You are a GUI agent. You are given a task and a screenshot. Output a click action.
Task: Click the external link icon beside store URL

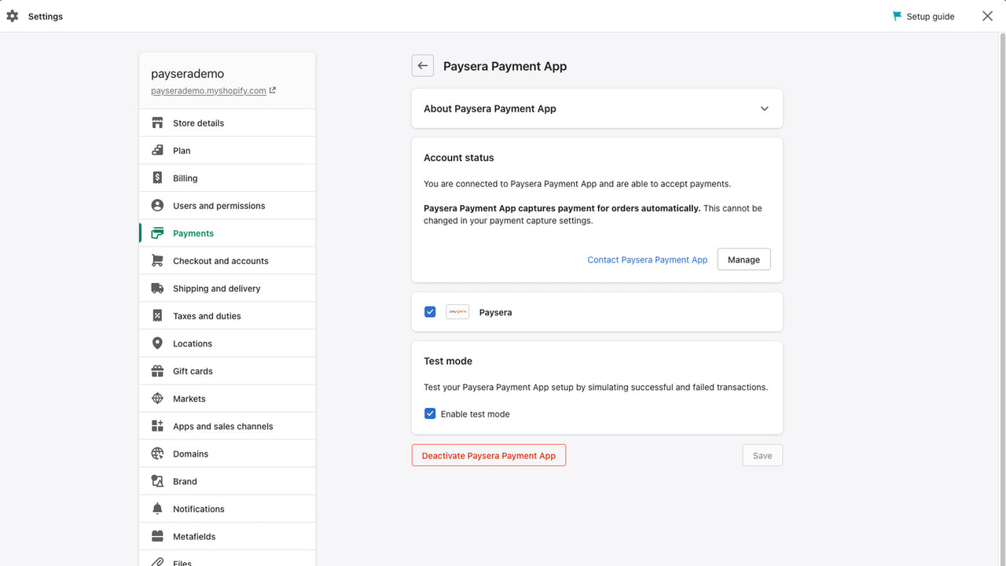click(273, 90)
